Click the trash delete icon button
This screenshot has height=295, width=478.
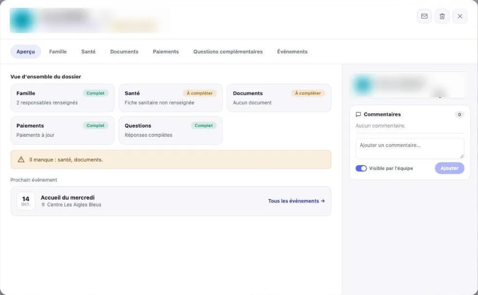[x=442, y=16]
